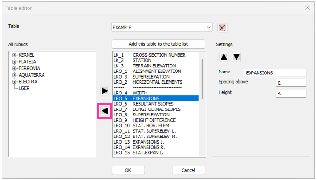Screen dimensions: 317x180
Task: Select the AQUATERRA rubric label
Action: [x=32, y=75]
